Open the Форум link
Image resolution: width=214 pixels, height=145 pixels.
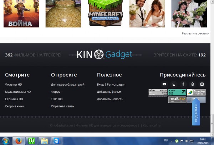click(x=56, y=92)
